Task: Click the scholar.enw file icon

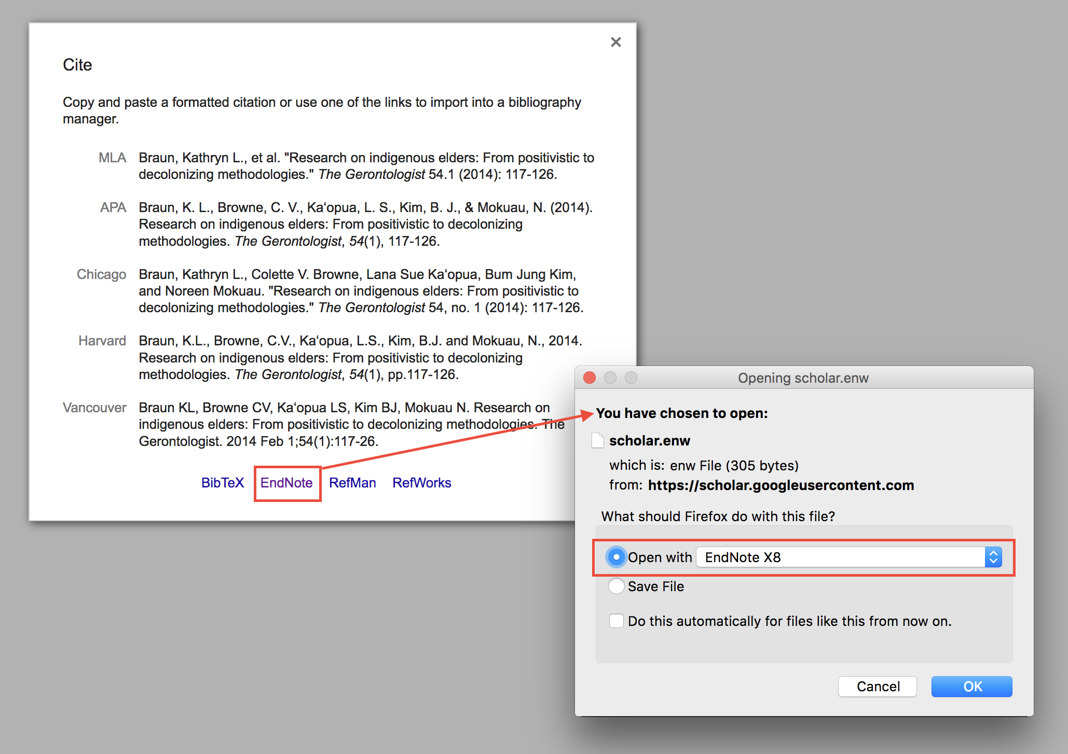Action: 598,440
